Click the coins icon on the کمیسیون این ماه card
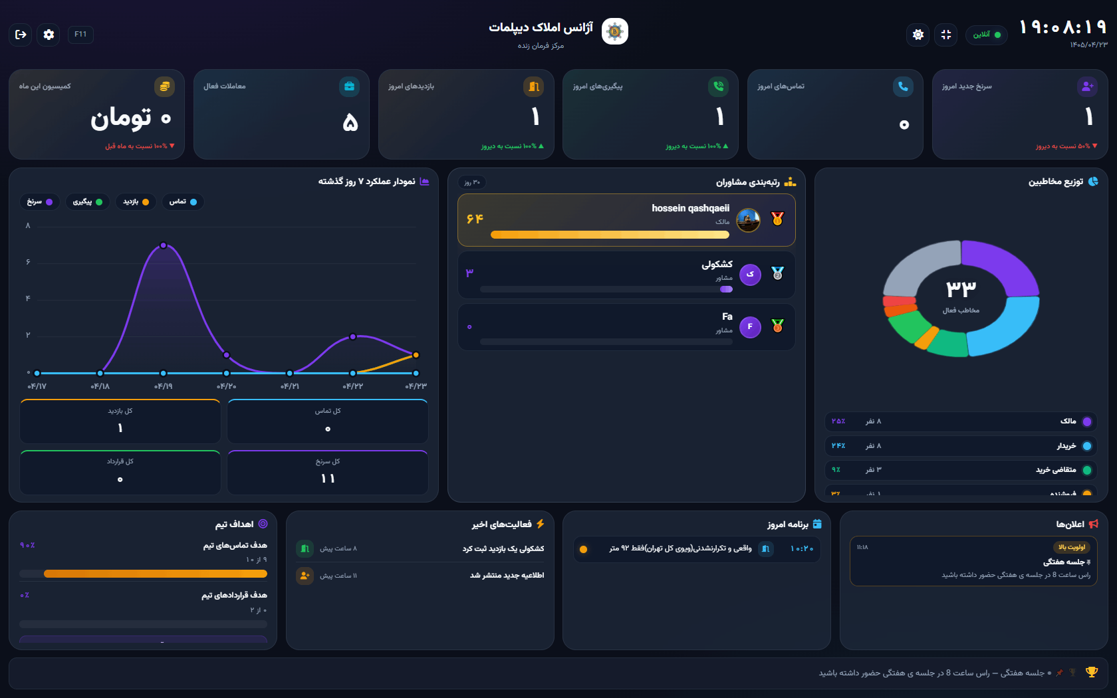The height and width of the screenshot is (698, 1117). pos(164,86)
